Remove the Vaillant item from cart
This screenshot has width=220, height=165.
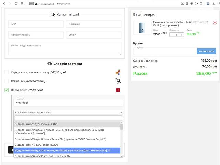pos(215,23)
